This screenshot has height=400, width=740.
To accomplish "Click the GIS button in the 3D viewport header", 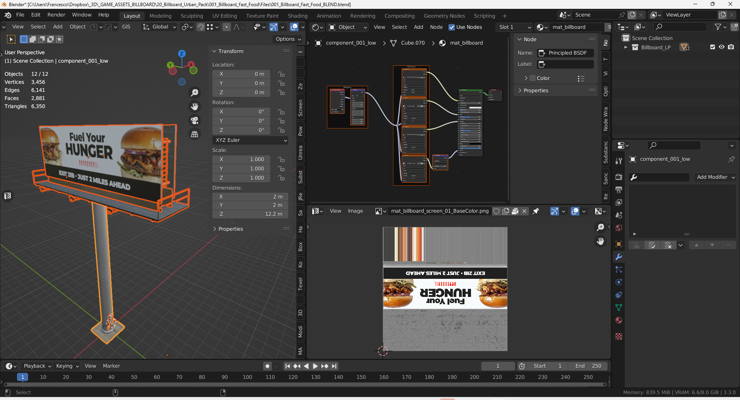I will pyautogui.click(x=126, y=27).
